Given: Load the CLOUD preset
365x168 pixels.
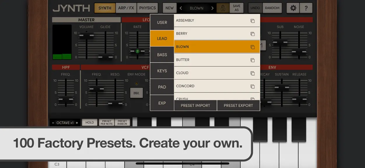Looking at the screenshot, I should tap(217, 73).
